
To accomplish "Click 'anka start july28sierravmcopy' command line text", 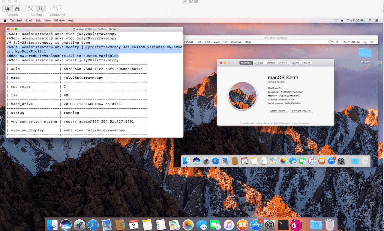I will 86,60.
